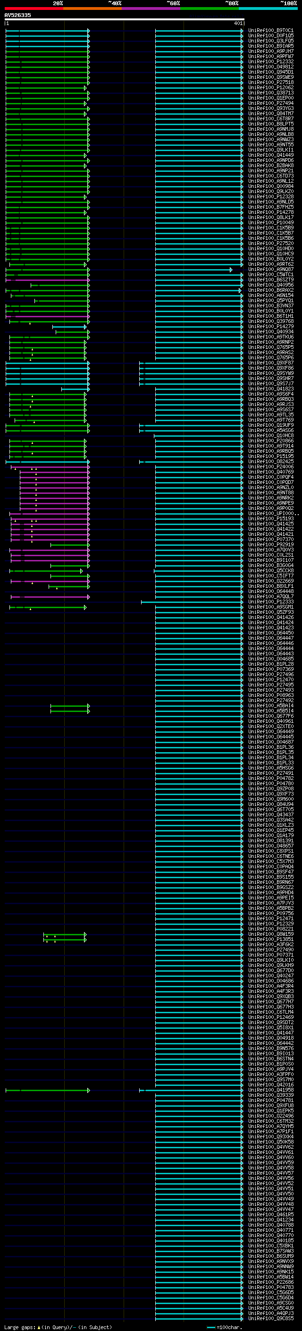
Task: Select hit label UniRef100_P12332
Action: pyautogui.click(x=271, y=61)
